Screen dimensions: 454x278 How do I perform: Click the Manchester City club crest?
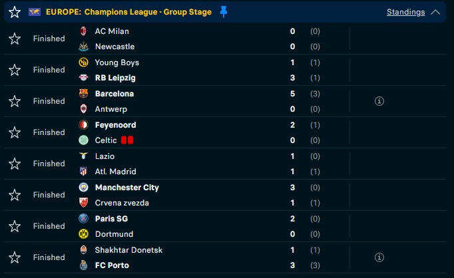coord(83,187)
